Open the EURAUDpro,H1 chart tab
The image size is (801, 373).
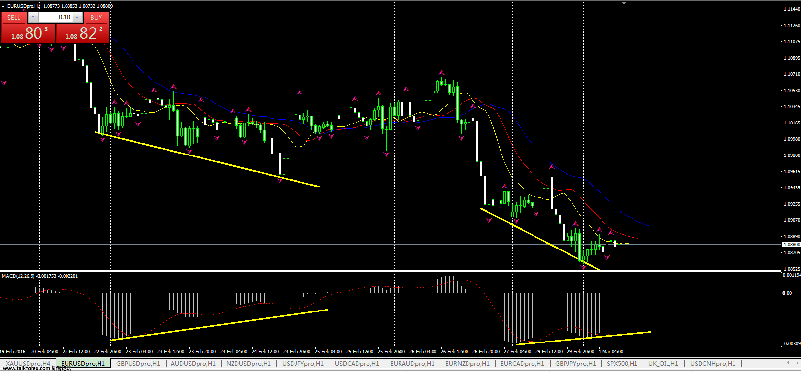coord(412,364)
